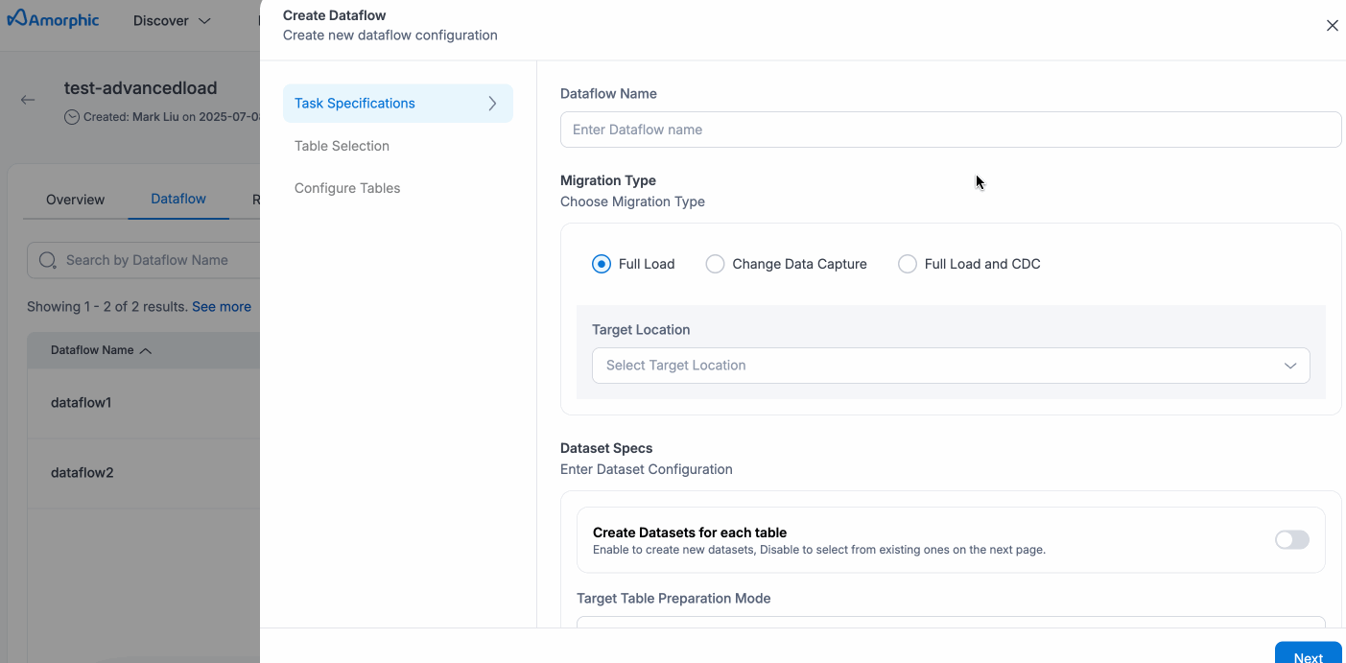The image size is (1346, 663).
Task: Click the Dataflow Name input field
Action: (x=950, y=130)
